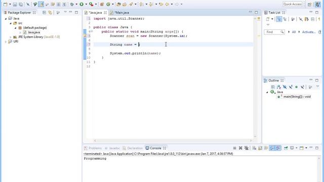Image resolution: width=324 pixels, height=182 pixels.
Task: Toggle Hide Static Members in Outline
Action: (291, 87)
